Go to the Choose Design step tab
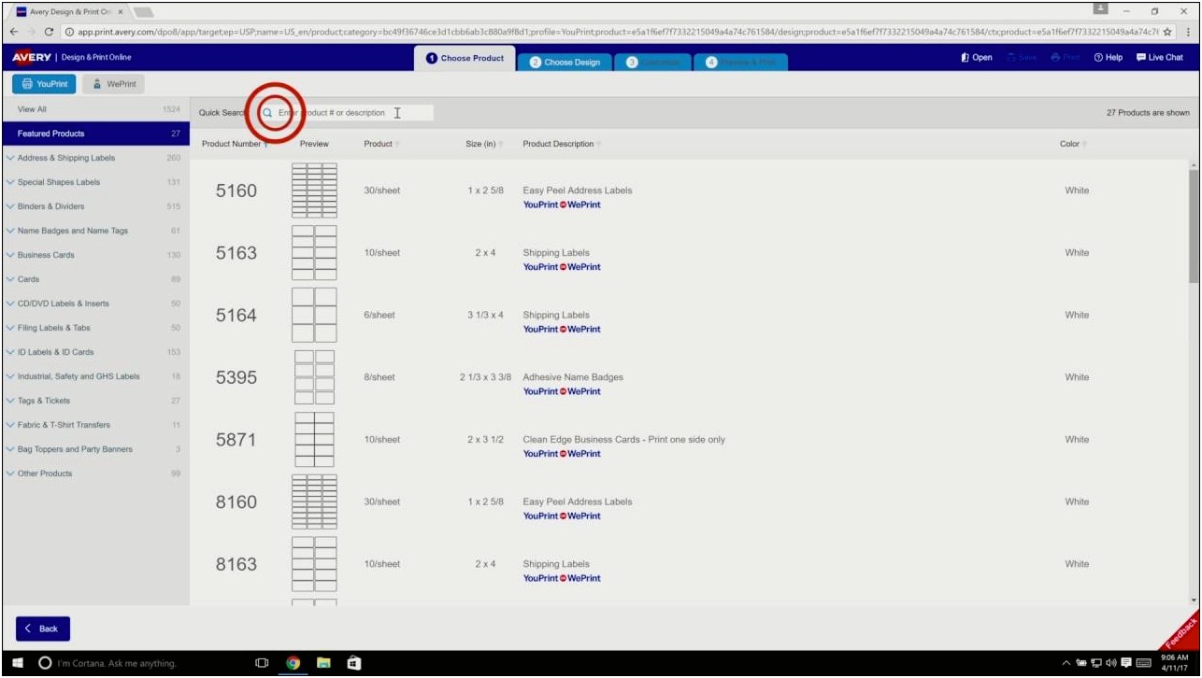This screenshot has height=678, width=1202. 565,62
